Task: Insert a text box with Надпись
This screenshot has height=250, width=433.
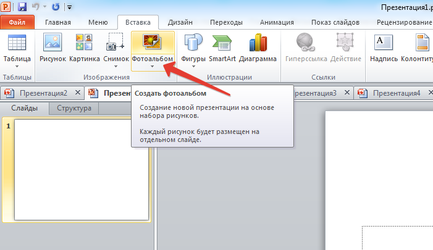Action: (x=383, y=43)
